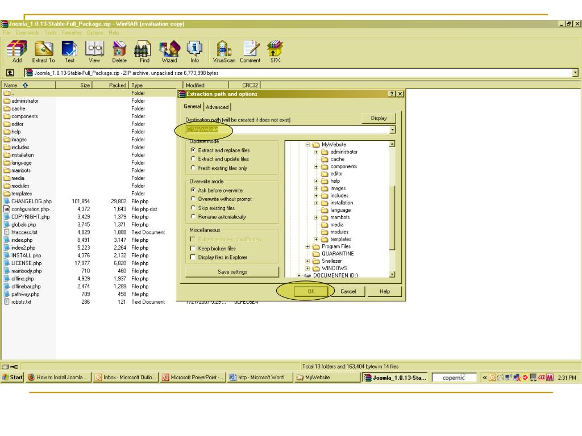Select Overwrite without prompt option
Image resolution: width=582 pixels, height=436 pixels.
[x=193, y=199]
